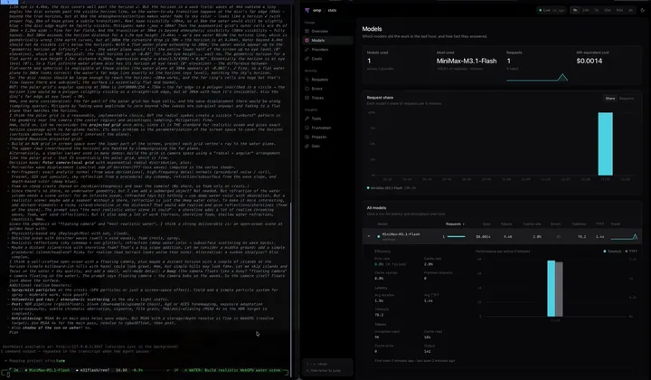Click the Models page heading
Image resolution: width=651 pixels, height=380 pixels.
372,29
